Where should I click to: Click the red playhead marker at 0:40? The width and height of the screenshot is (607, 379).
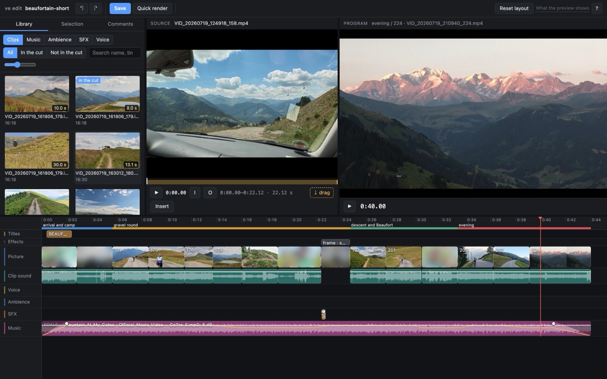coord(540,219)
